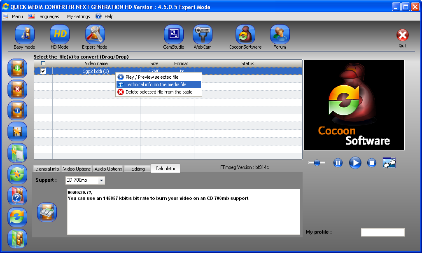The height and width of the screenshot is (253, 422).
Task: Click the film icon with red X
Action: point(17,89)
